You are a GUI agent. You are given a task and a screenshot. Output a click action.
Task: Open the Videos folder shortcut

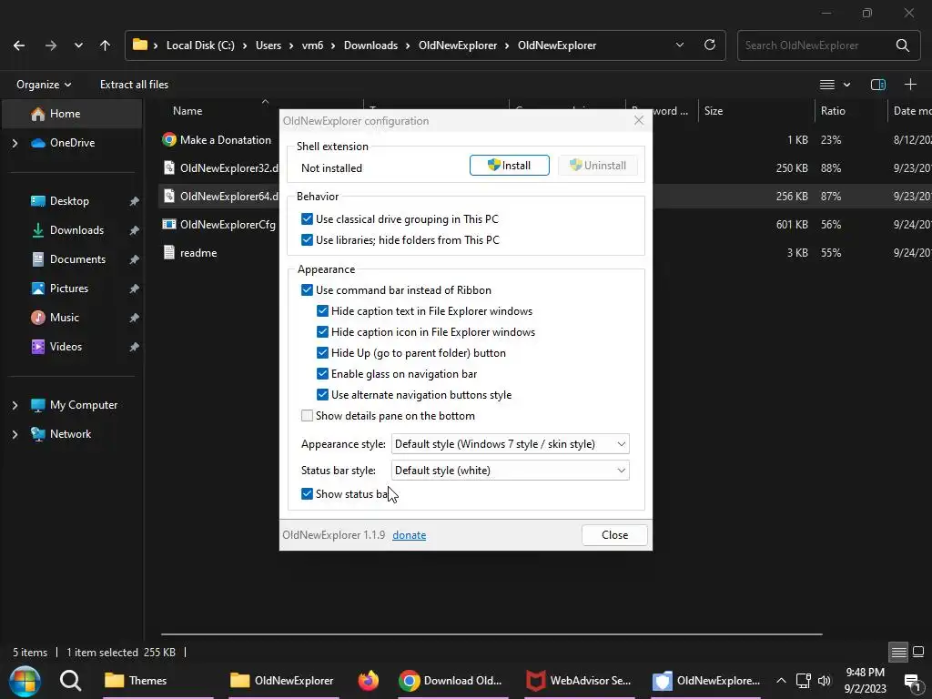click(x=66, y=347)
